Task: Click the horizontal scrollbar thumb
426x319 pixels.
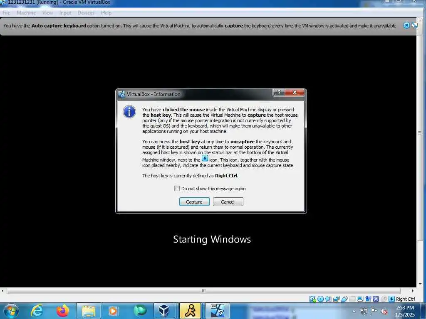Action: (203, 291)
